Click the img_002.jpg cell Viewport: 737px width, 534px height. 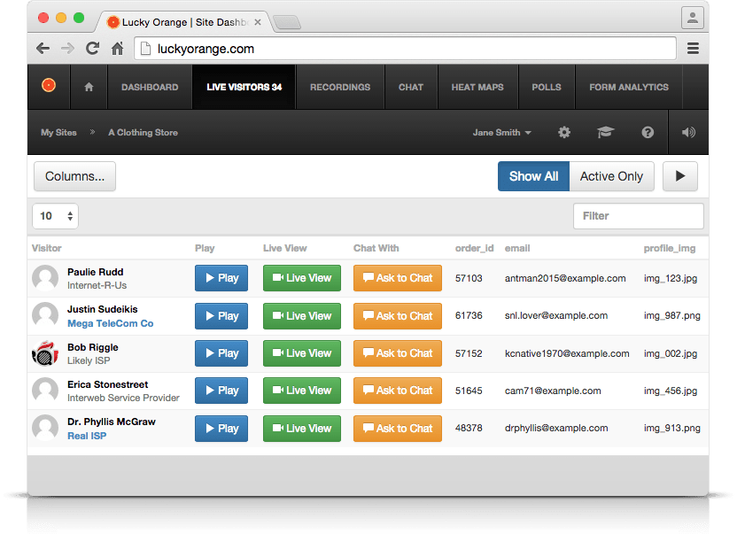(671, 353)
